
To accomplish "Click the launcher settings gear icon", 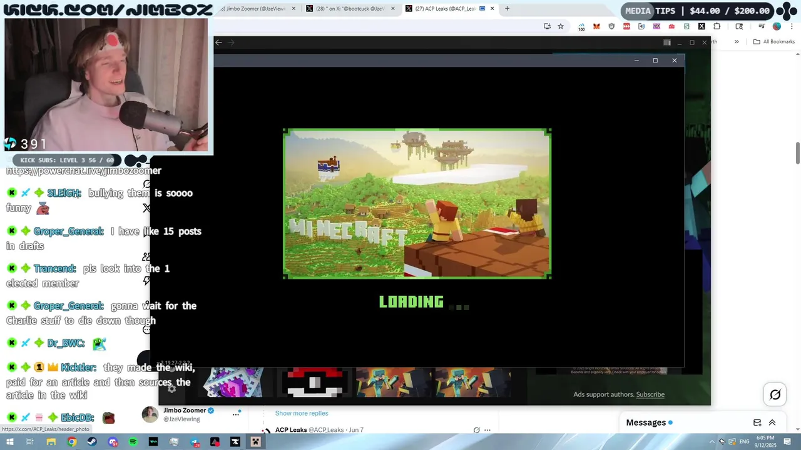I will pyautogui.click(x=172, y=389).
